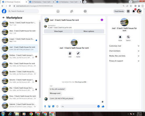The image size is (145, 116).
Task: Open the View buyer profile link
Action: click(x=81, y=82)
